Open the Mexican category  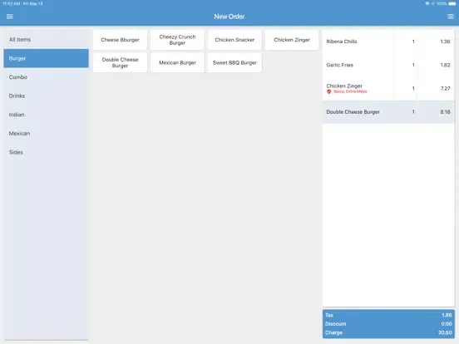[47, 134]
